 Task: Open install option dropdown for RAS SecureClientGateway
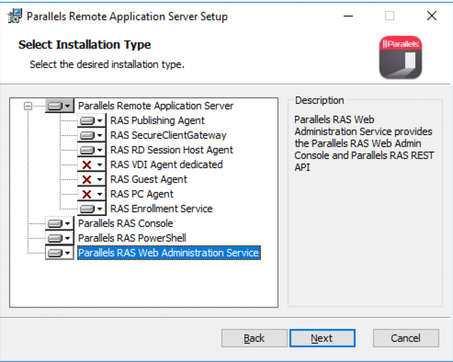click(91, 135)
